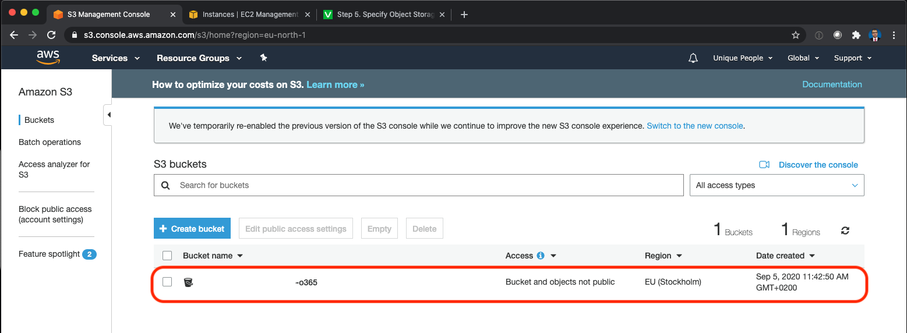Sort by Region column header

(x=663, y=256)
